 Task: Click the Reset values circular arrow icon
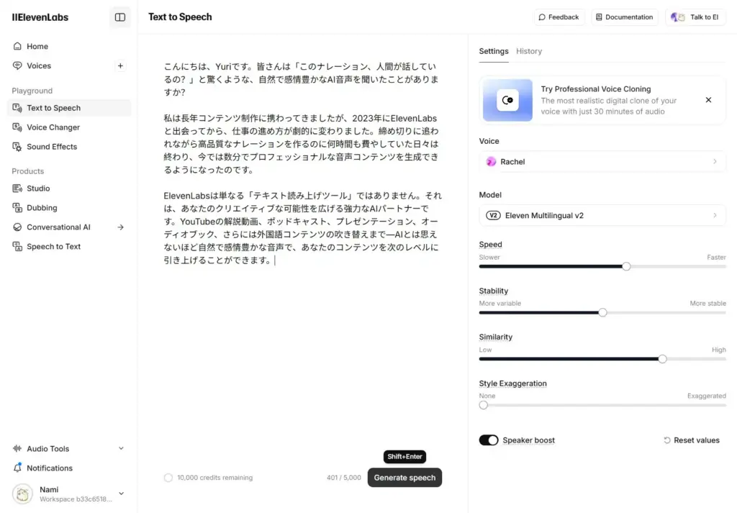click(667, 440)
